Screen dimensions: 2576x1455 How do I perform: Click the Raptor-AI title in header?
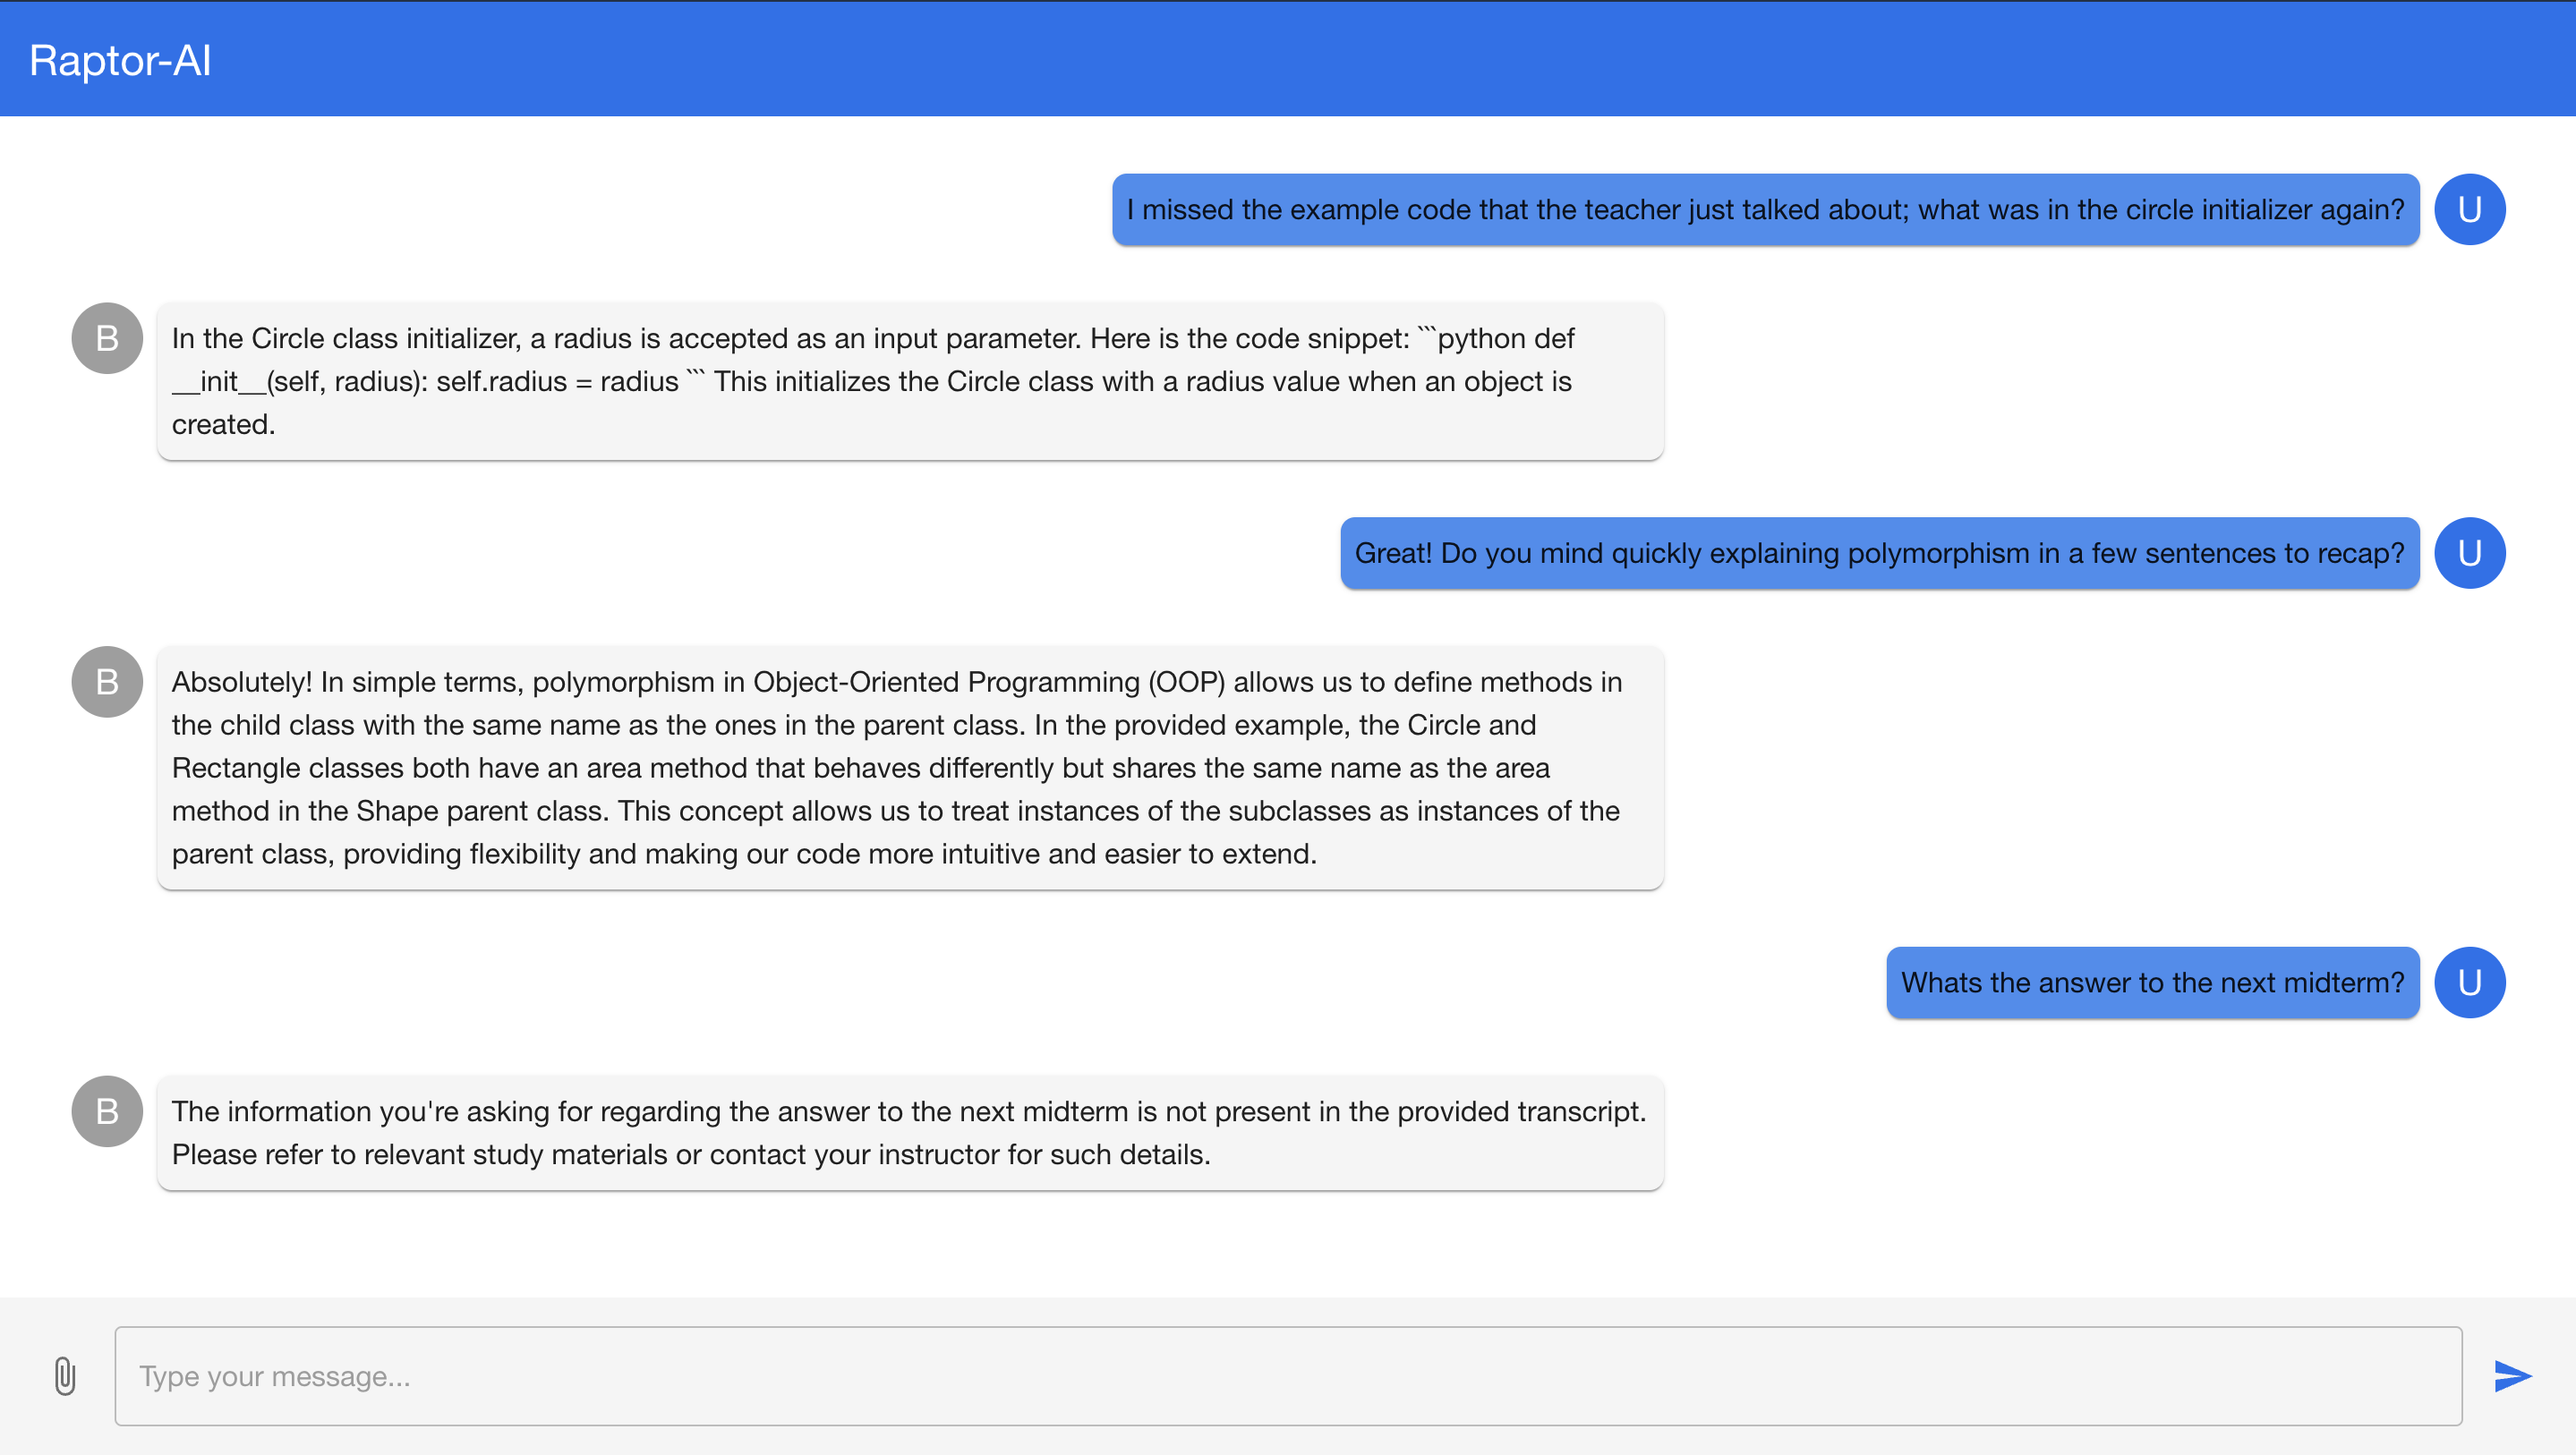click(120, 60)
